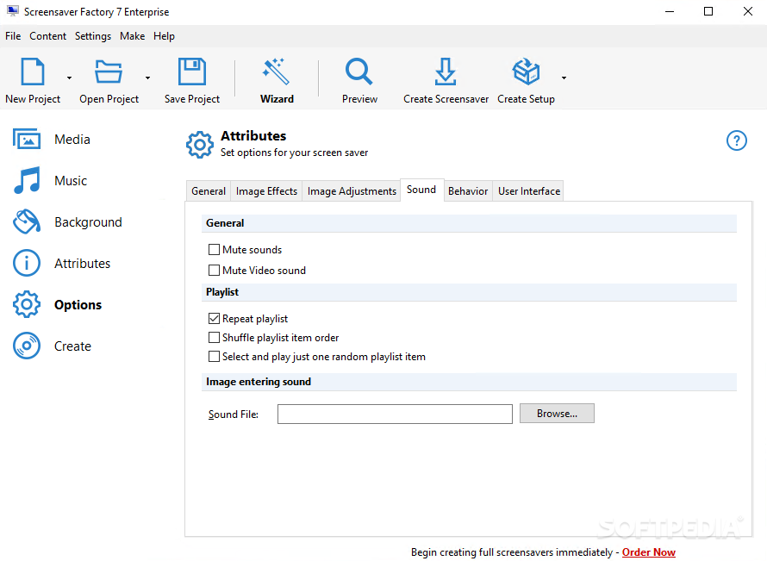
Task: Click the Open Project folder icon
Action: click(x=108, y=72)
